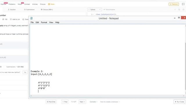Click Add to List heart button
The image size is (186, 105).
click(x=15, y=19)
